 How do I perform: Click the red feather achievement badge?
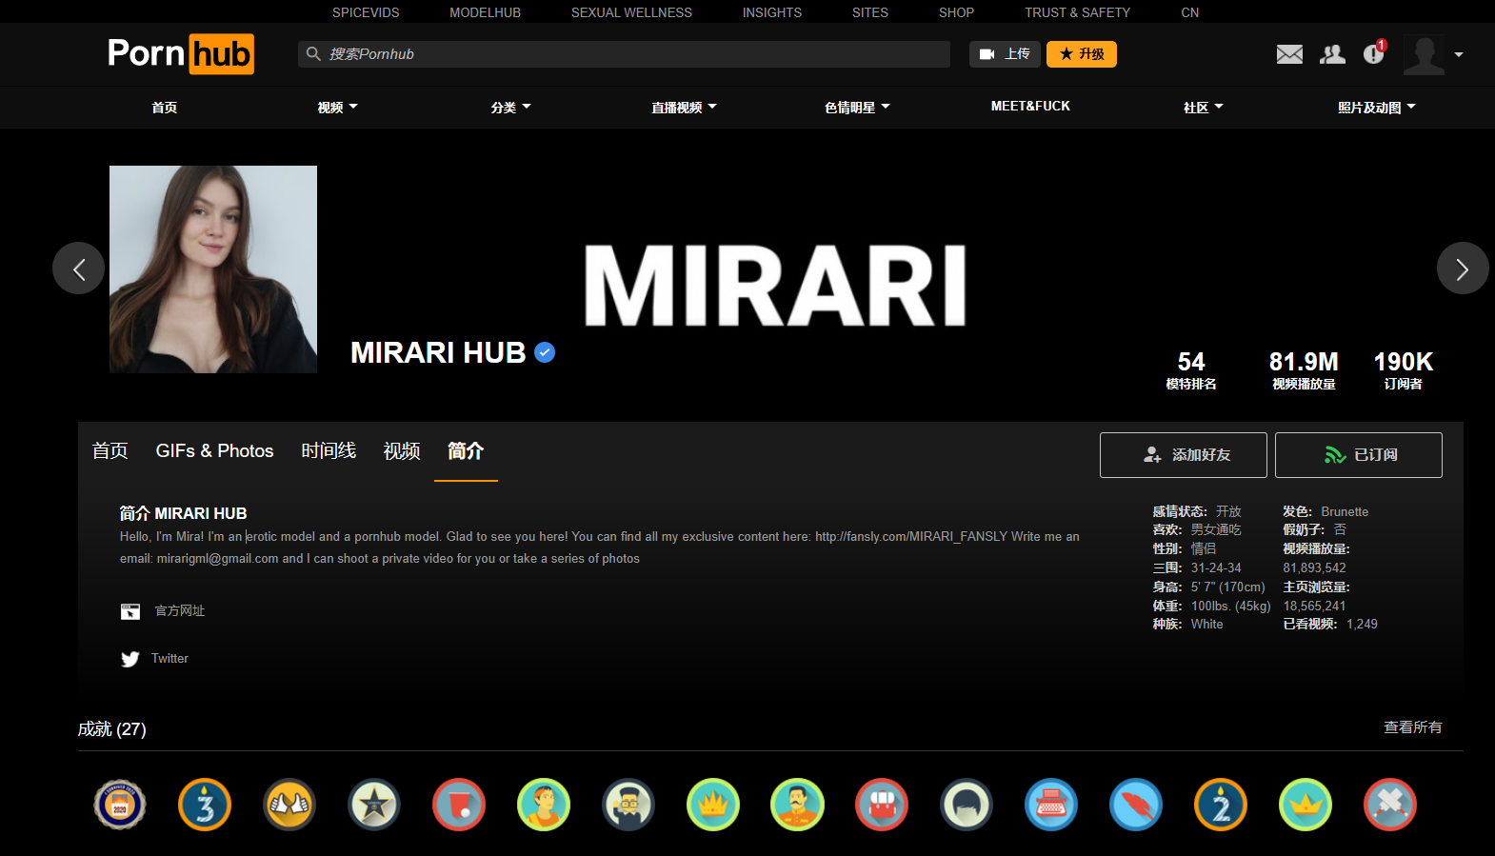click(1136, 805)
